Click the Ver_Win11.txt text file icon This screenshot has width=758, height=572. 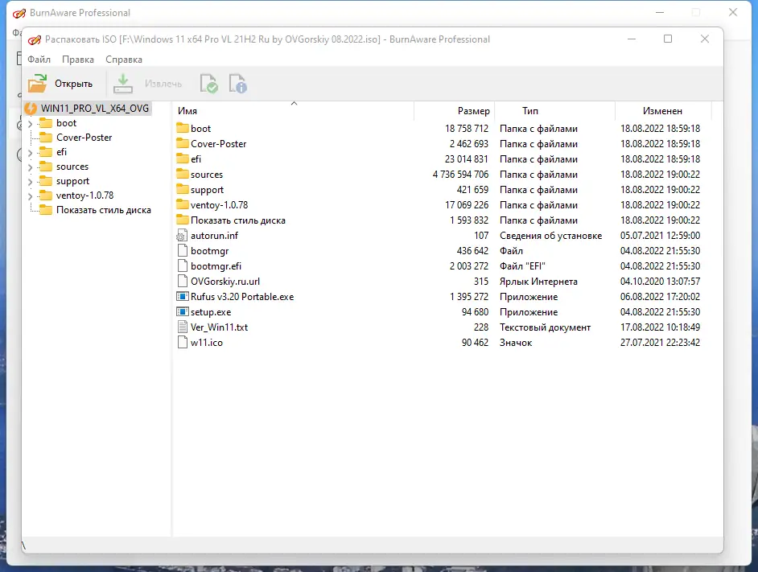pyautogui.click(x=182, y=327)
